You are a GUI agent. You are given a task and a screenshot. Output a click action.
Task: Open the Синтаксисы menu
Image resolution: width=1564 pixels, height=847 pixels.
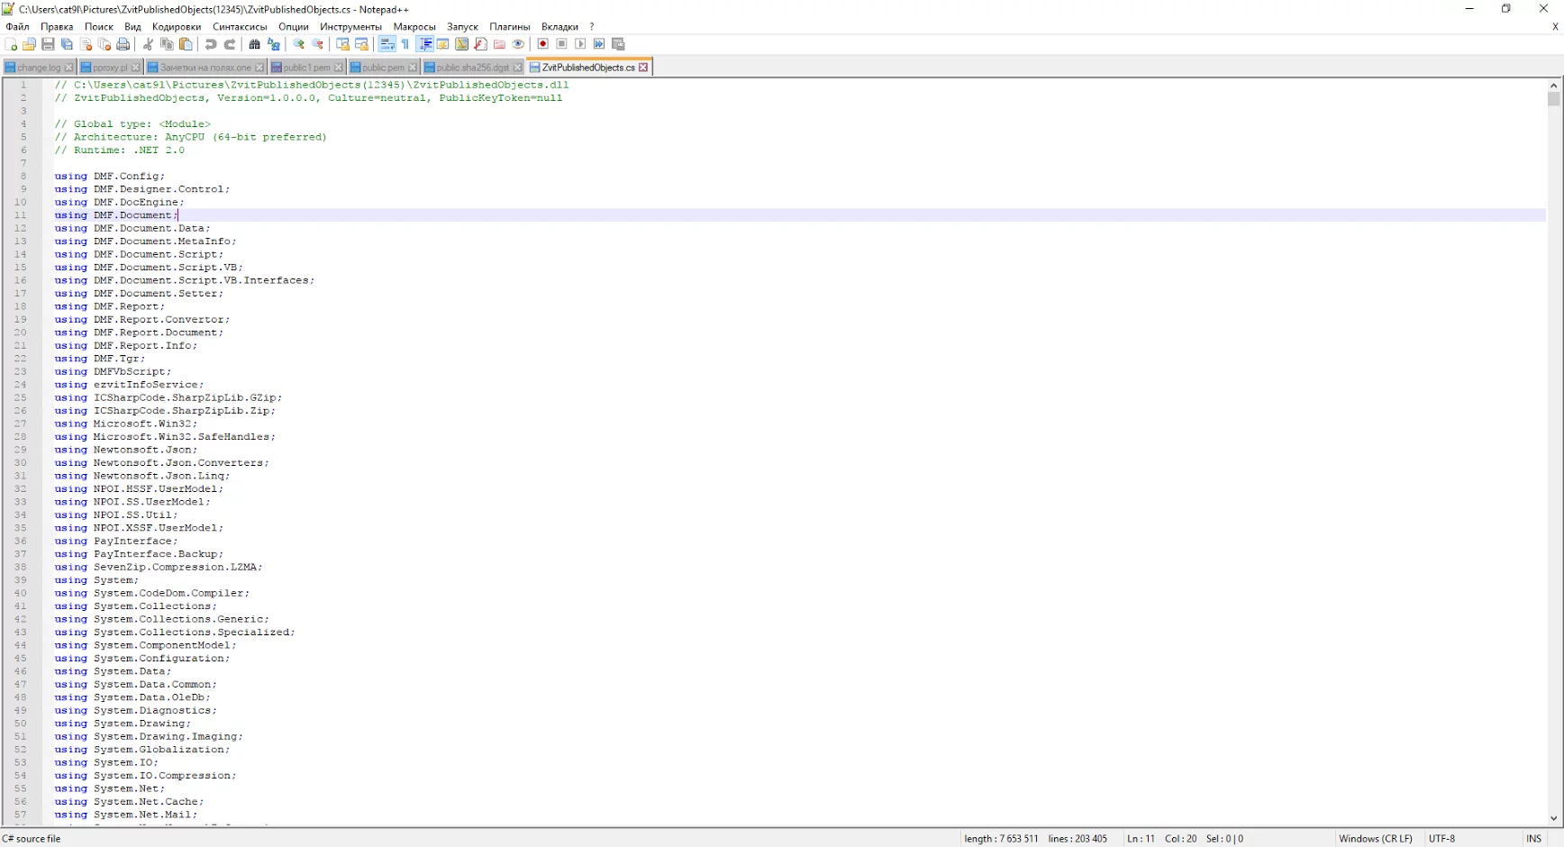(x=240, y=27)
